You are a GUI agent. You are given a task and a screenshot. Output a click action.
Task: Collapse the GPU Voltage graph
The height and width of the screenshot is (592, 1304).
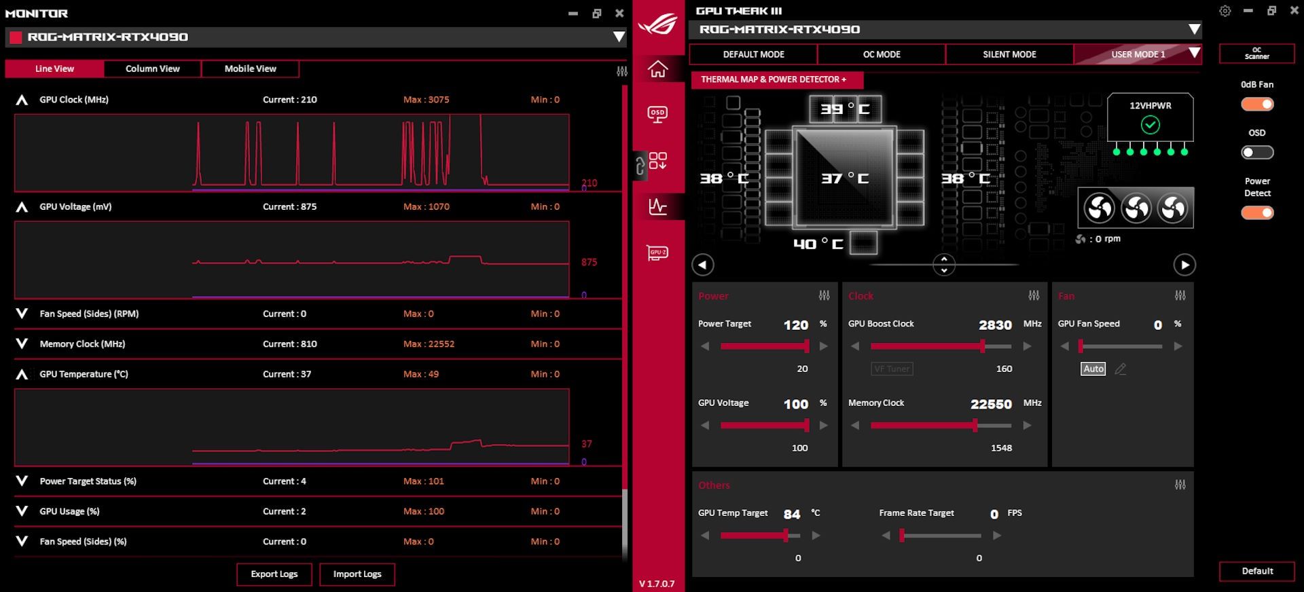coord(22,207)
